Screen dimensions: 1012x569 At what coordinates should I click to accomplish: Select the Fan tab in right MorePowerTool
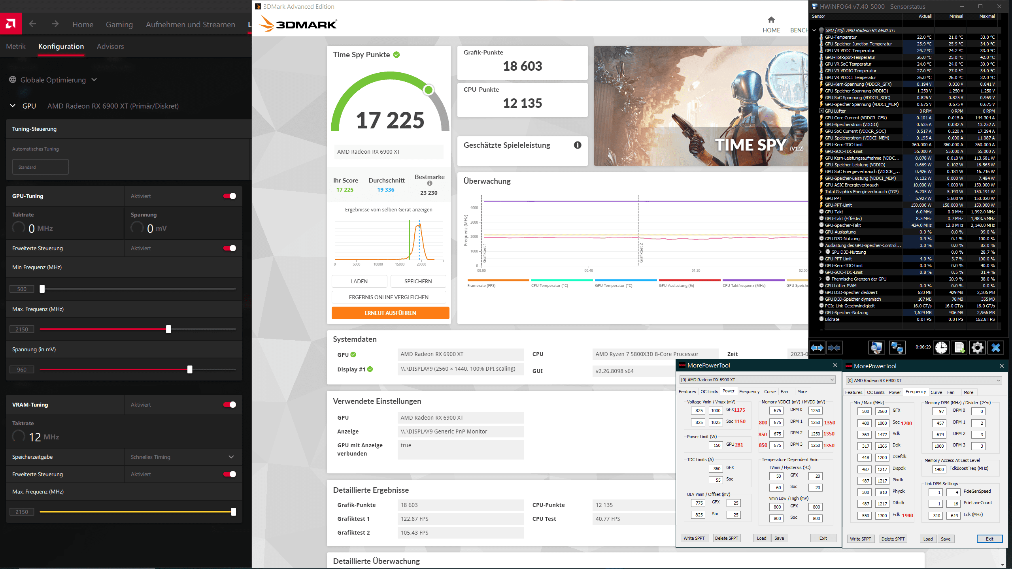tap(951, 392)
